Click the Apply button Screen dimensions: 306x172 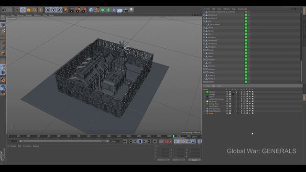195,160
